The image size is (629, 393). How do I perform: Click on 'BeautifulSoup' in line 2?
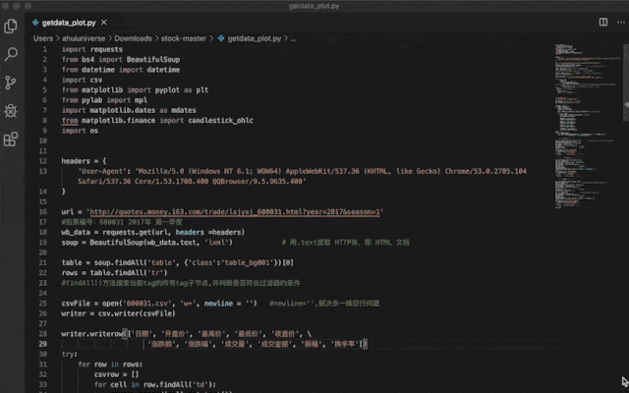[153, 59]
